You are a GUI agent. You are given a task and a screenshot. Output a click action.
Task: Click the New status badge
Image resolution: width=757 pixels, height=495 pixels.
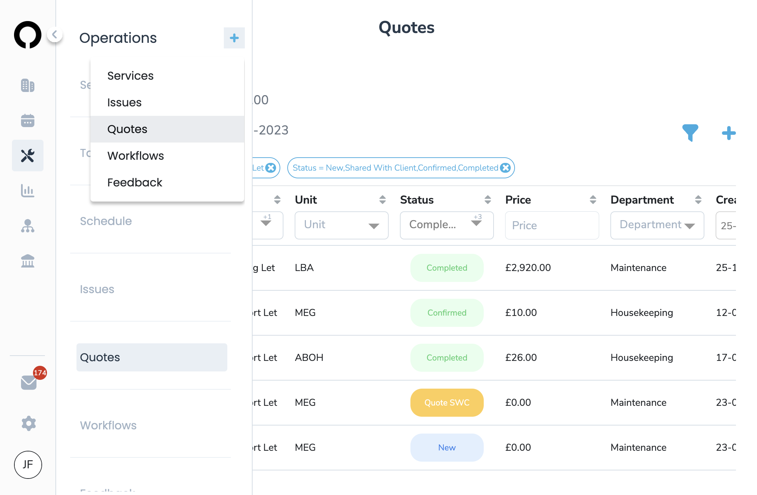pyautogui.click(x=447, y=448)
